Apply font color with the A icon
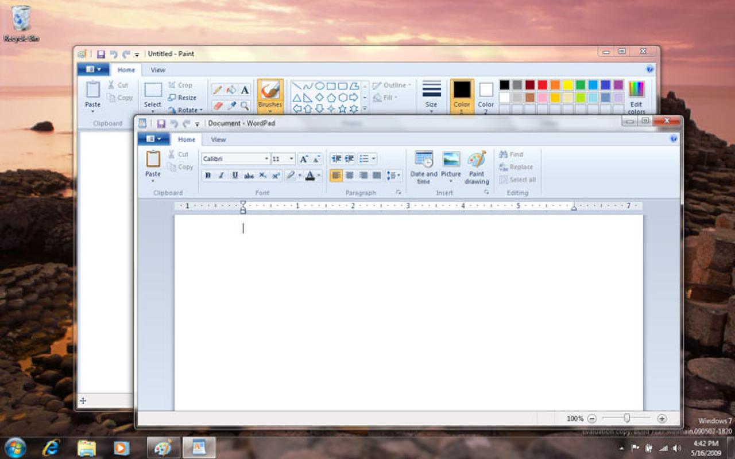Image resolution: width=735 pixels, height=459 pixels. [x=310, y=176]
